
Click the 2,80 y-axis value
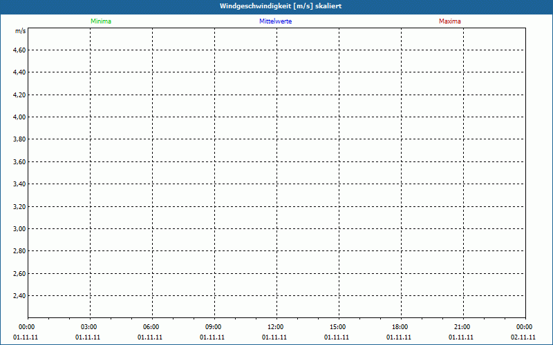(19, 251)
